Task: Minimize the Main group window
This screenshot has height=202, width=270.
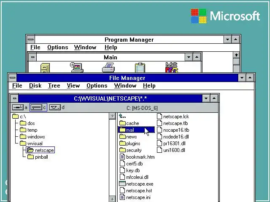Action: [189, 57]
